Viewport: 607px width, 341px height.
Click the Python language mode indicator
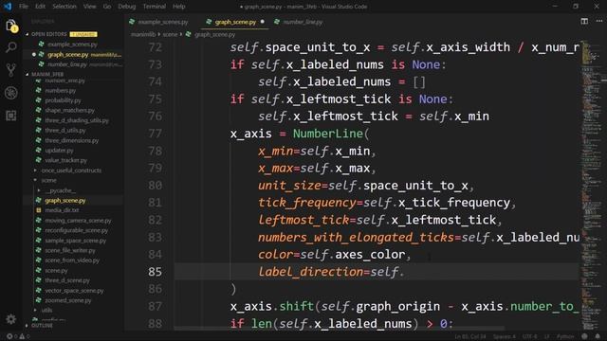point(565,336)
